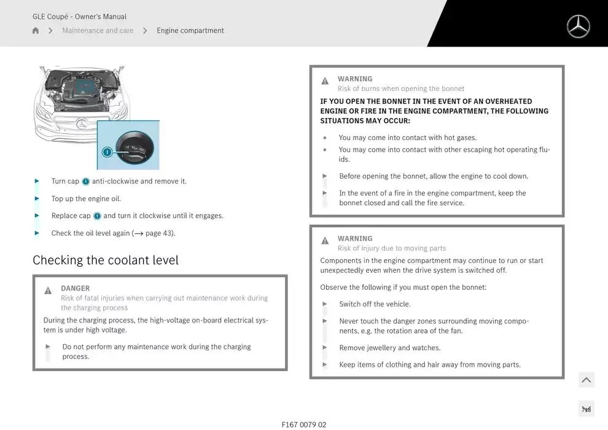This screenshot has height=430, width=608.
Task: Click the Home breadcrumb icon
Action: 36,31
